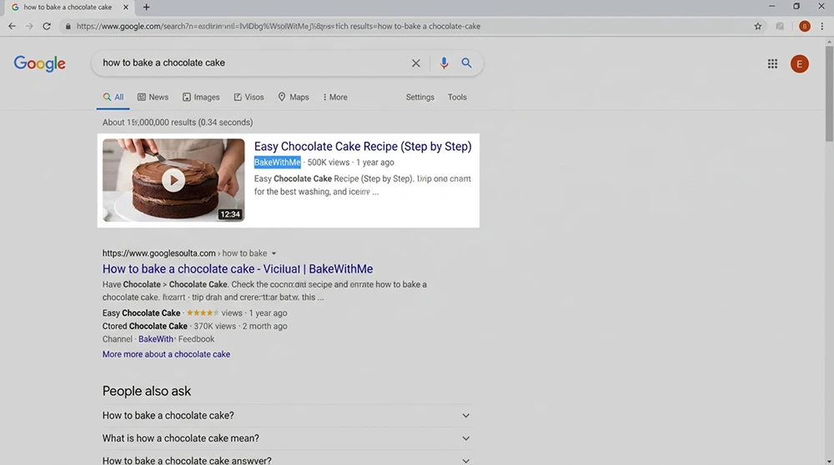Click the results count text
The height and width of the screenshot is (465, 834).
[x=178, y=122]
